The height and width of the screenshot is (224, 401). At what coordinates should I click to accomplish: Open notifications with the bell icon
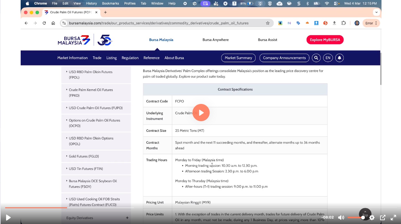339,58
